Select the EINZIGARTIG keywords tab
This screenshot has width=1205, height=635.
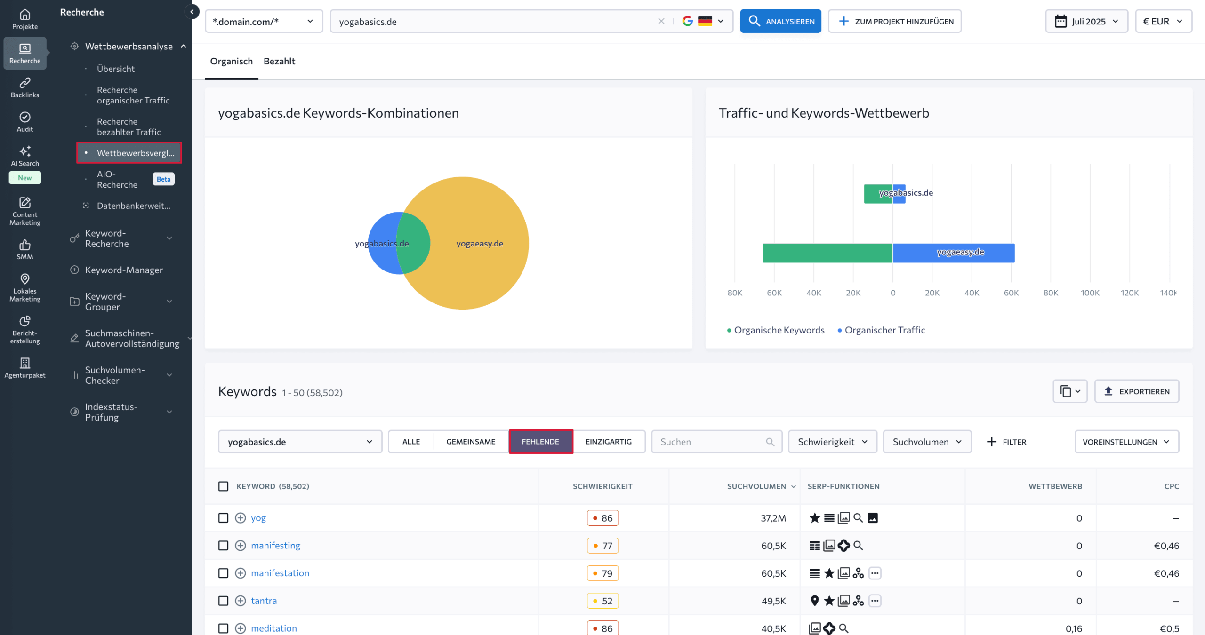pyautogui.click(x=609, y=442)
